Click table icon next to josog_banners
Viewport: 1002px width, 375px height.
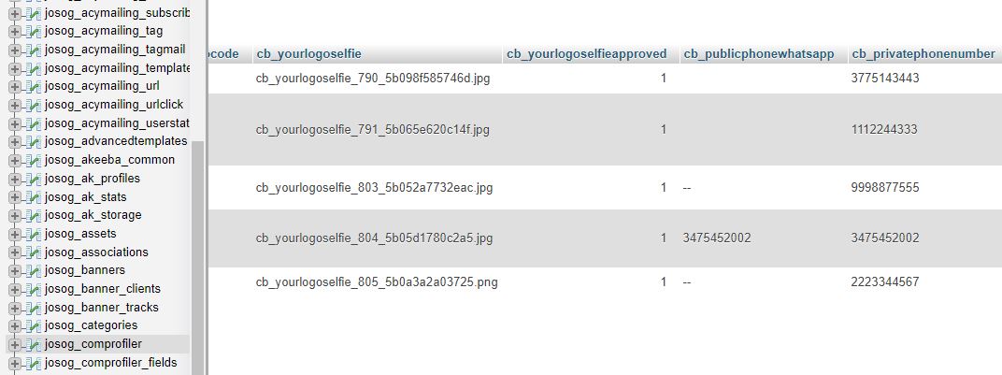35,270
